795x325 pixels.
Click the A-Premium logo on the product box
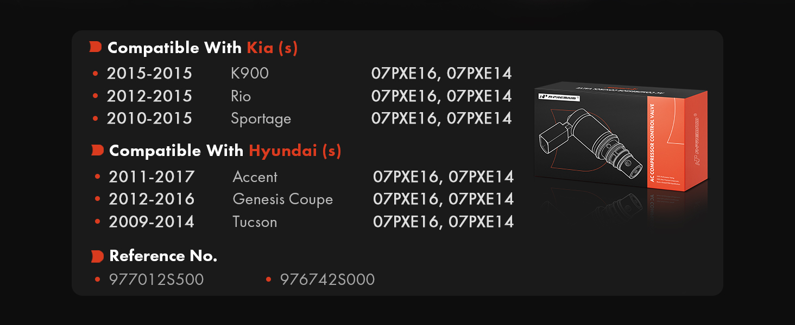560,96
